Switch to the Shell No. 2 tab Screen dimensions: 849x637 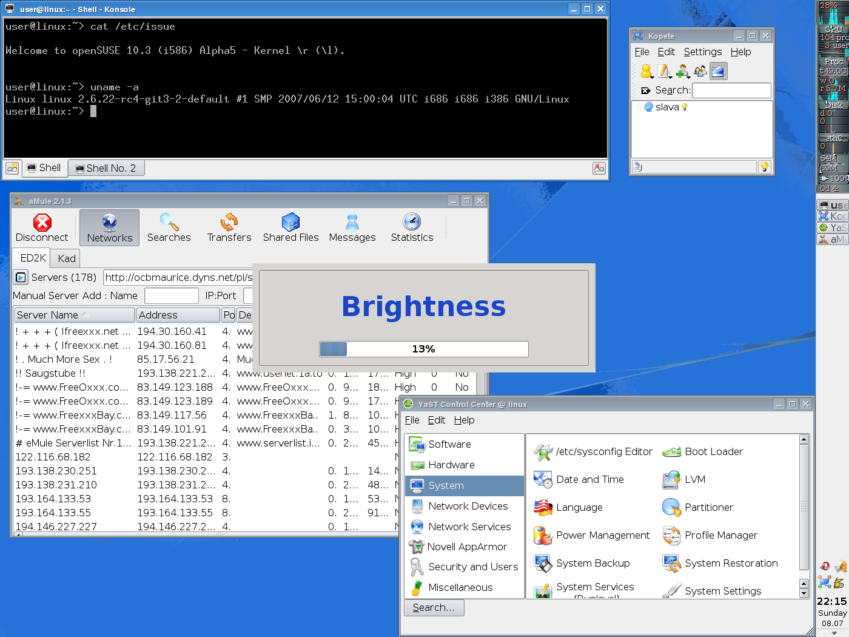pyautogui.click(x=106, y=168)
